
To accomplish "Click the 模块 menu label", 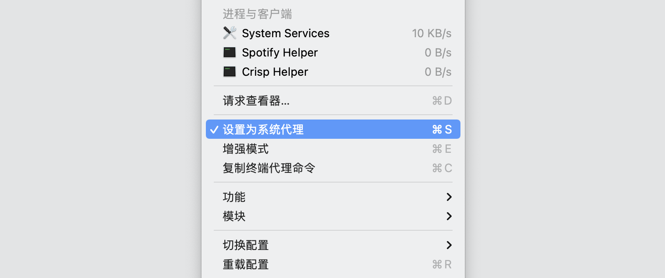I will tap(234, 216).
